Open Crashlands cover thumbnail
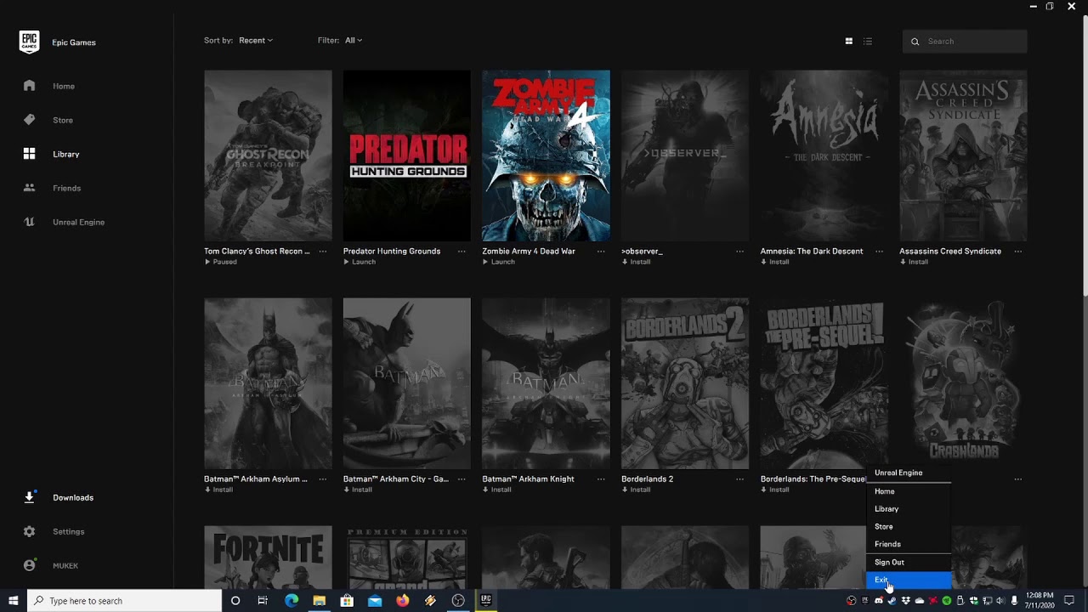The width and height of the screenshot is (1088, 612). coord(963,383)
